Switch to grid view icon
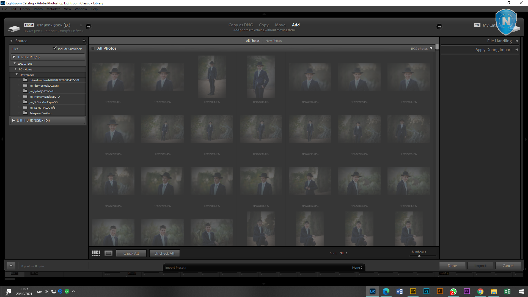 click(96, 253)
